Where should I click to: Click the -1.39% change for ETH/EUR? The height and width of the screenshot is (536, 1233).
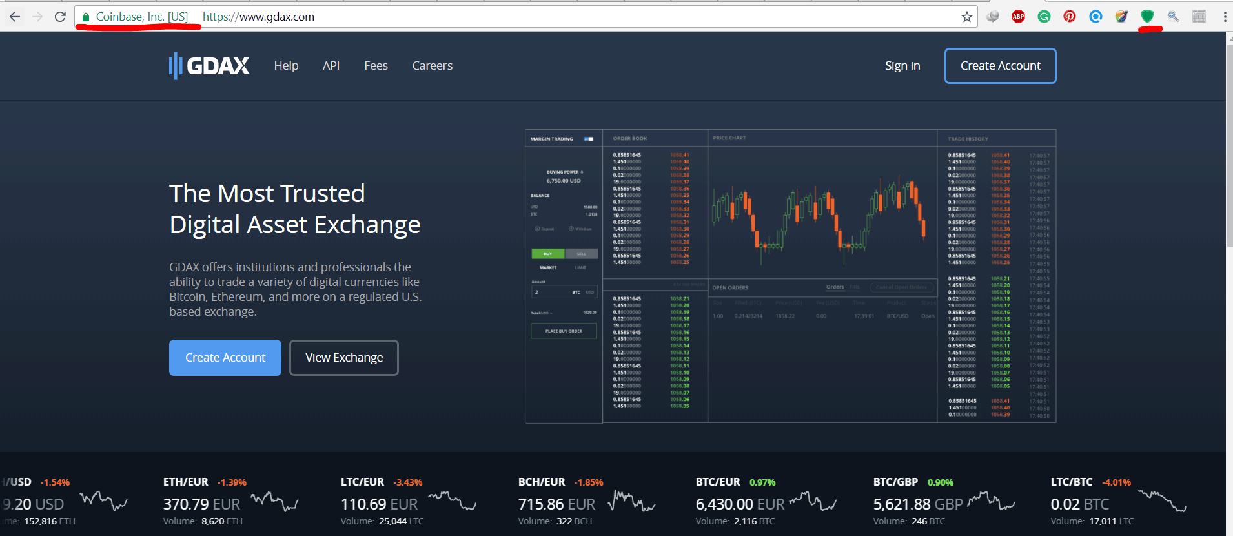(x=232, y=482)
